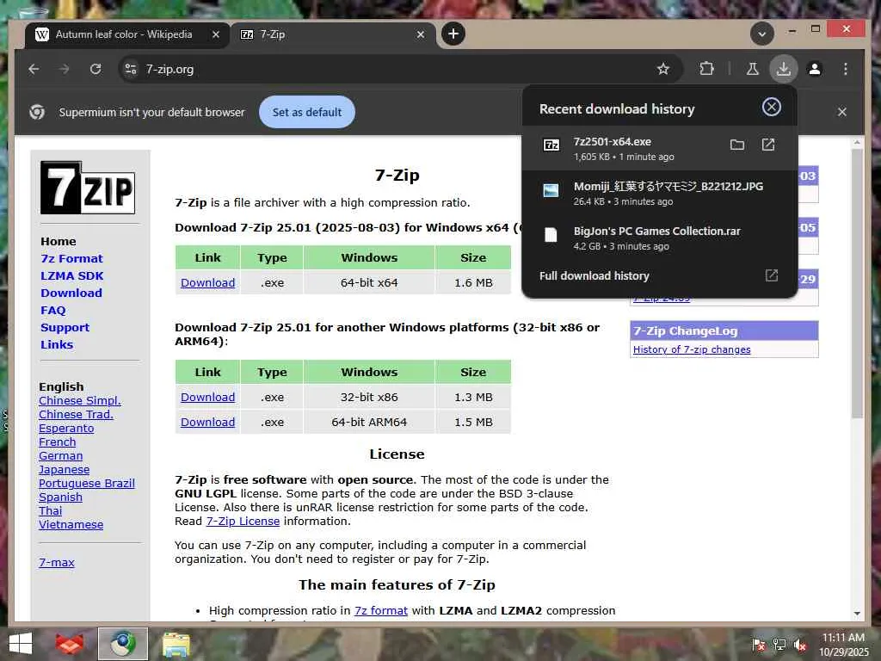Image resolution: width=881 pixels, height=661 pixels.
Task: Close the Autumn leaf color Wikipedia tab
Action: pyautogui.click(x=216, y=34)
